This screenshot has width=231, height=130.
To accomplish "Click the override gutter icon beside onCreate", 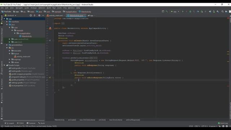I will click(50, 40).
